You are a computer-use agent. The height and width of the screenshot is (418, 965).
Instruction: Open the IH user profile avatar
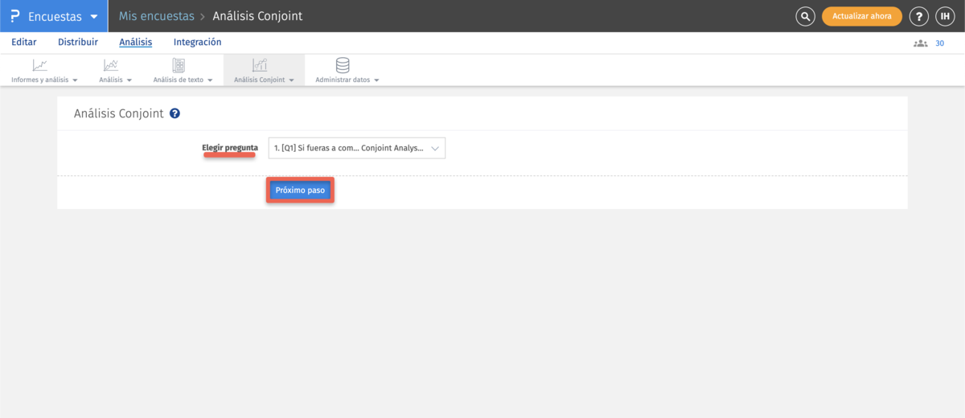click(945, 16)
